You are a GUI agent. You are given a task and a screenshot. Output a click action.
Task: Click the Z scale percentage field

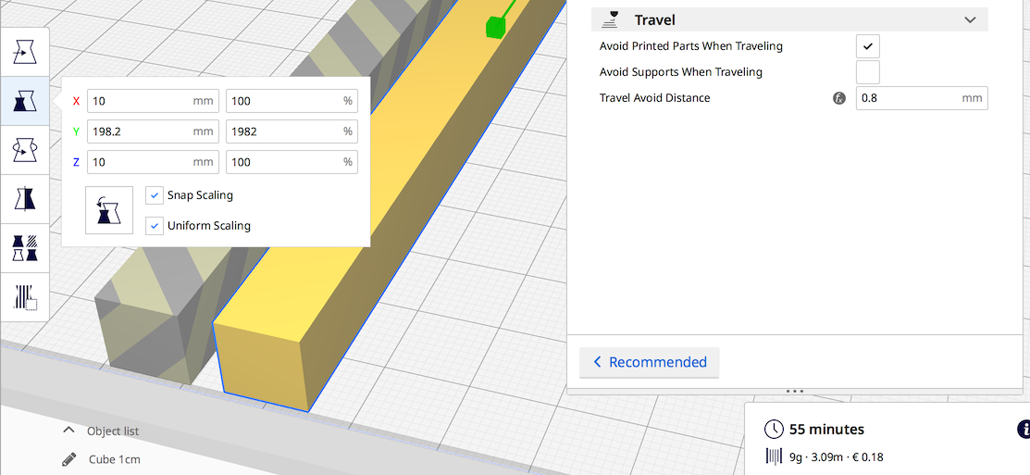tap(292, 162)
